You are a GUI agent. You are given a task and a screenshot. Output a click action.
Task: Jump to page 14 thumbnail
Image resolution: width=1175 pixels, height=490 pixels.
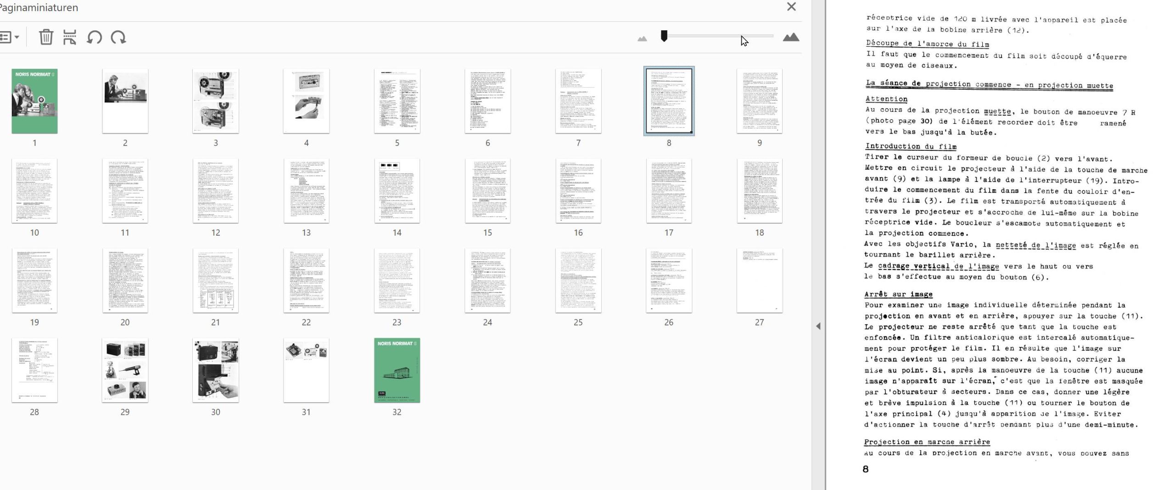(x=397, y=191)
